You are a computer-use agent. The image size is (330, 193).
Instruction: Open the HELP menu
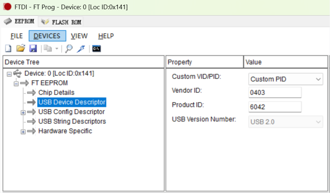(106, 36)
